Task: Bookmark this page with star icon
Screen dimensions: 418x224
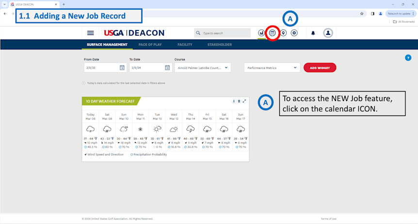Action: tap(362, 14)
